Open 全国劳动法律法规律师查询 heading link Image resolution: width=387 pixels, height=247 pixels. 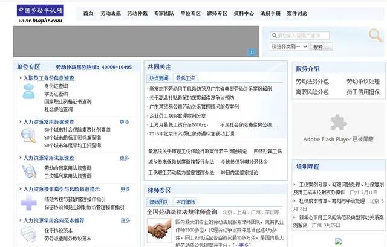tap(182, 212)
